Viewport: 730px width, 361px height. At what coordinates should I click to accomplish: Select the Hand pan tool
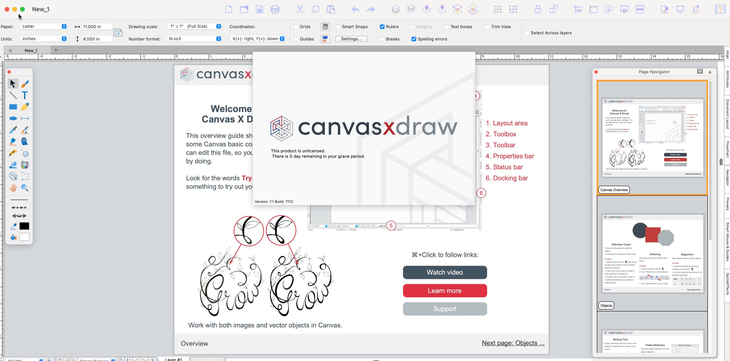[x=13, y=188]
